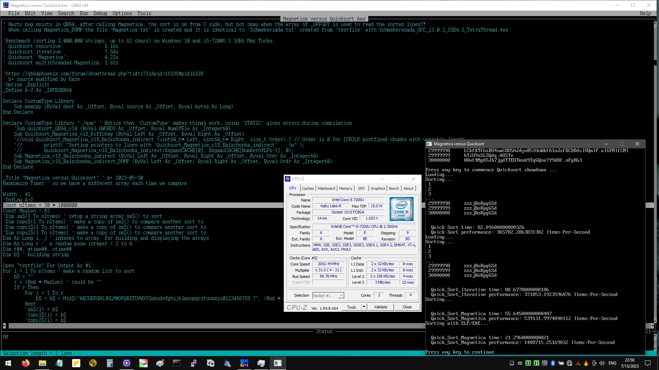Expand the Socket #1 selection dropdown
The width and height of the screenshot is (659, 370).
(x=341, y=296)
